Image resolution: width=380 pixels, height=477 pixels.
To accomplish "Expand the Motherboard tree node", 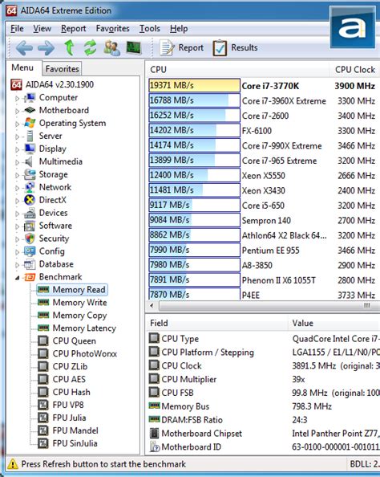I will pos(18,111).
